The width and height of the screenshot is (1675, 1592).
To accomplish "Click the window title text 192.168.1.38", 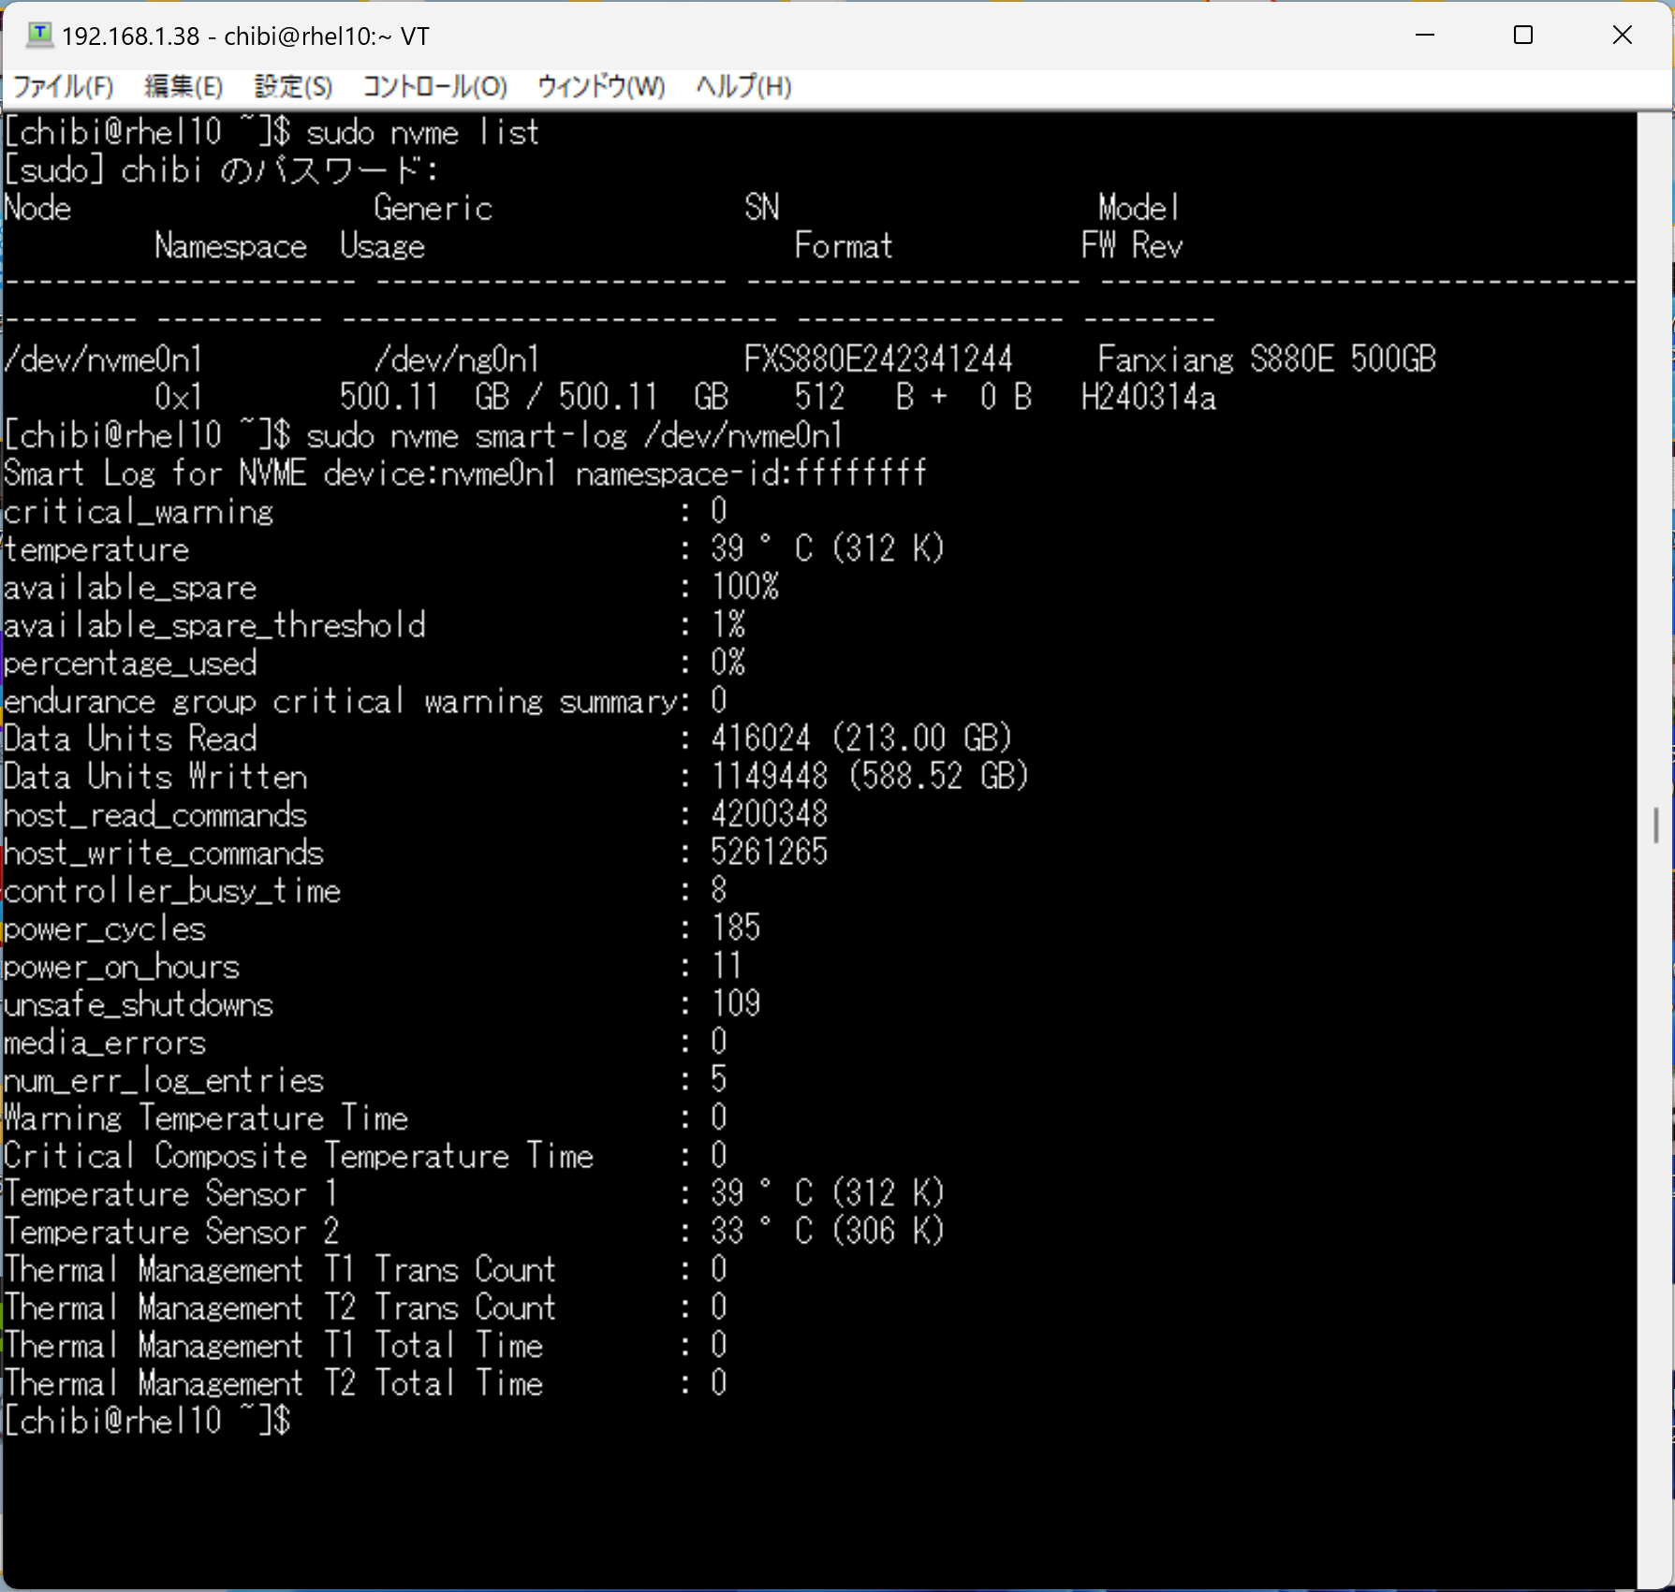I will (131, 37).
